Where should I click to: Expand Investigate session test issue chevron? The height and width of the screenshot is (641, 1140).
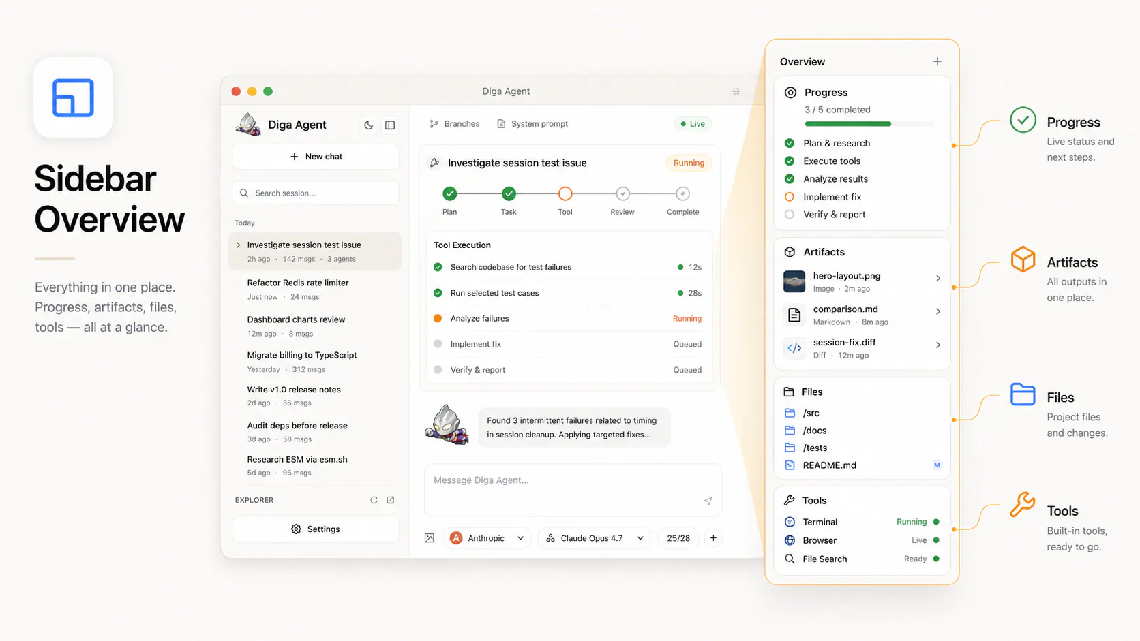coord(238,245)
